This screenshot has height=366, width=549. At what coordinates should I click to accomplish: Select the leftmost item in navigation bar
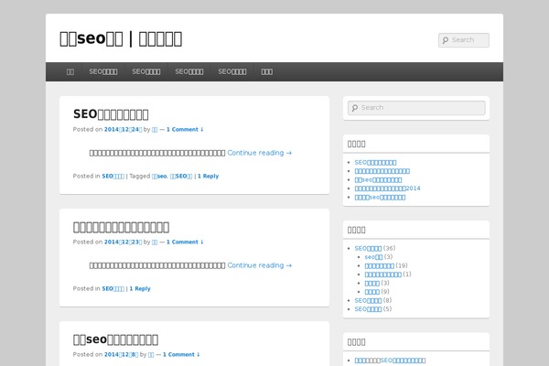coord(70,71)
